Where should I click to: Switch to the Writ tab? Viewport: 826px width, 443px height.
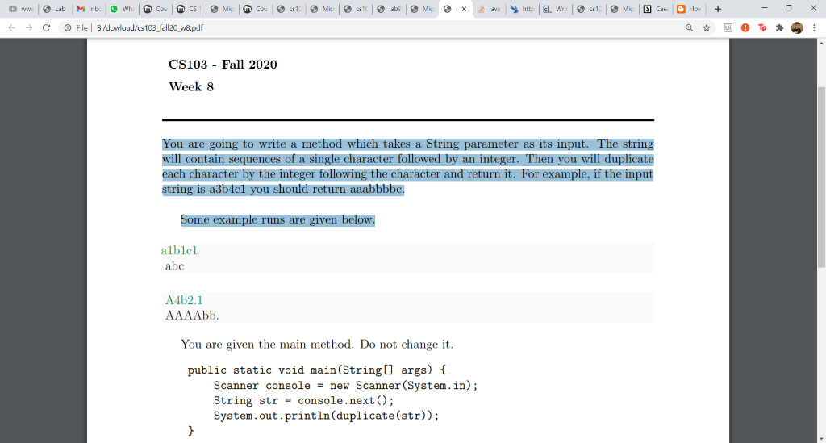[x=555, y=9]
